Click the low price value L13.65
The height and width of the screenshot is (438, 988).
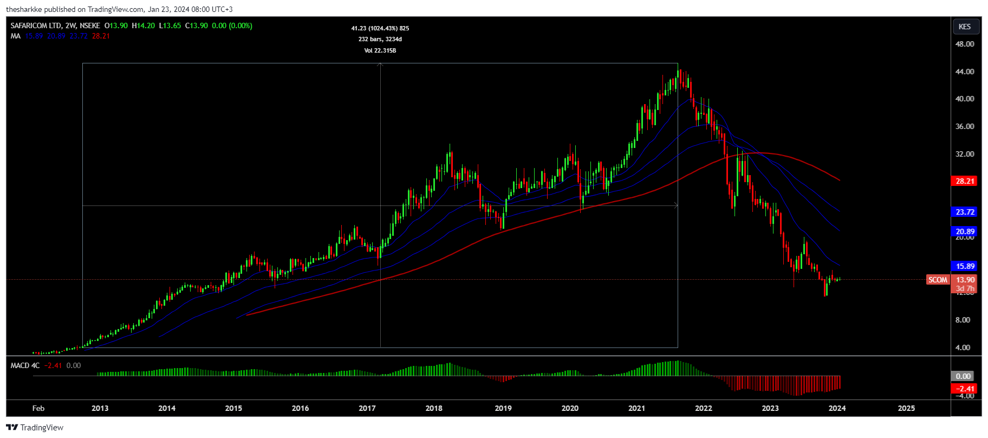click(170, 25)
